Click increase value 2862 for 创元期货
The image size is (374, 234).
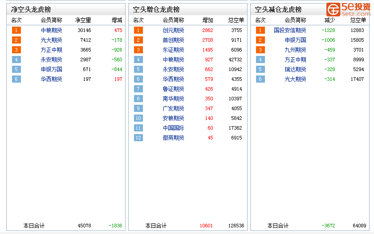coord(207,30)
